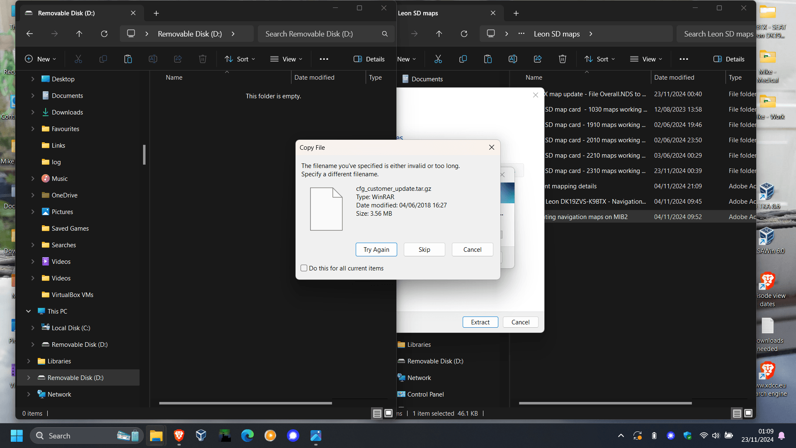796x448 pixels.
Task: Open the View menu in right window
Action: click(x=646, y=59)
